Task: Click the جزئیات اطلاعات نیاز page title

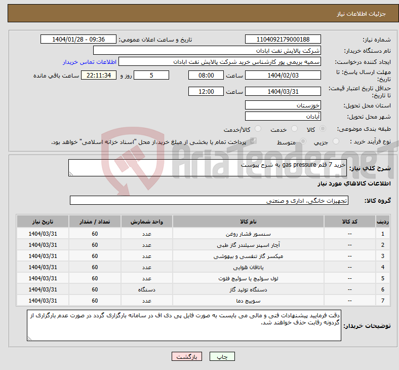Action: [x=362, y=14]
